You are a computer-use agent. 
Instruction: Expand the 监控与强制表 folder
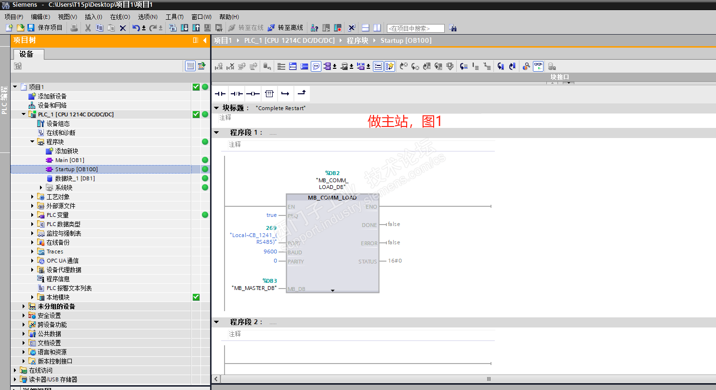click(32, 233)
